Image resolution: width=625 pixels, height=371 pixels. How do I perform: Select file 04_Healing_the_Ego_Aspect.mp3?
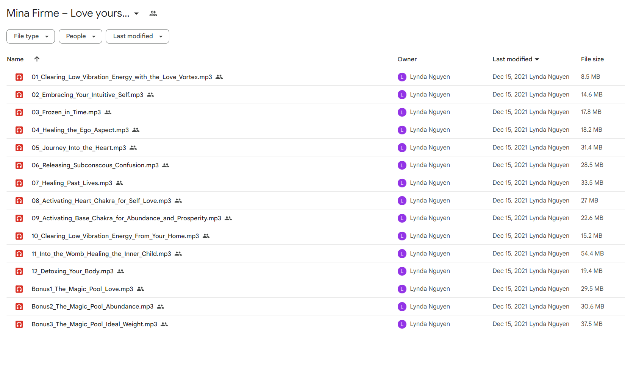80,130
